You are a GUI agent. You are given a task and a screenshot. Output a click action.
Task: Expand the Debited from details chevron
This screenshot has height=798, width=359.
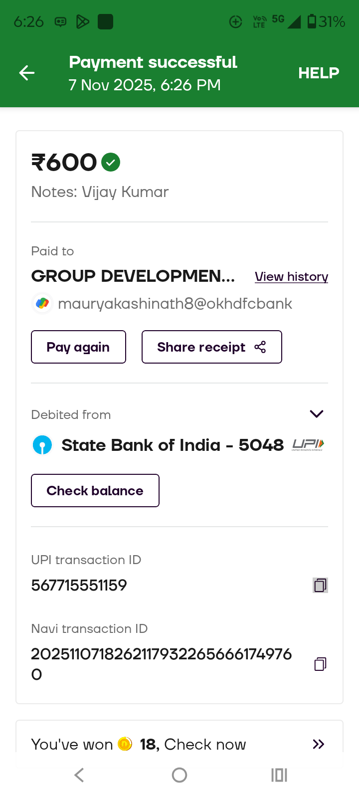(317, 414)
